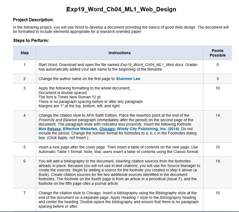Click the Steps to Perform heading
The image size is (239, 212).
[30, 40]
